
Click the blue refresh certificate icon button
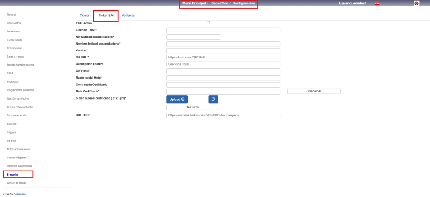click(213, 100)
